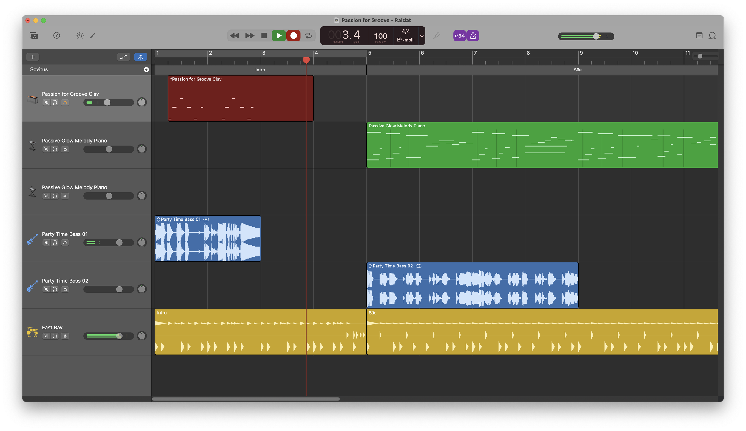The width and height of the screenshot is (746, 431).
Task: Add arrangement marker with Sovitus plus button
Action: pyautogui.click(x=146, y=69)
